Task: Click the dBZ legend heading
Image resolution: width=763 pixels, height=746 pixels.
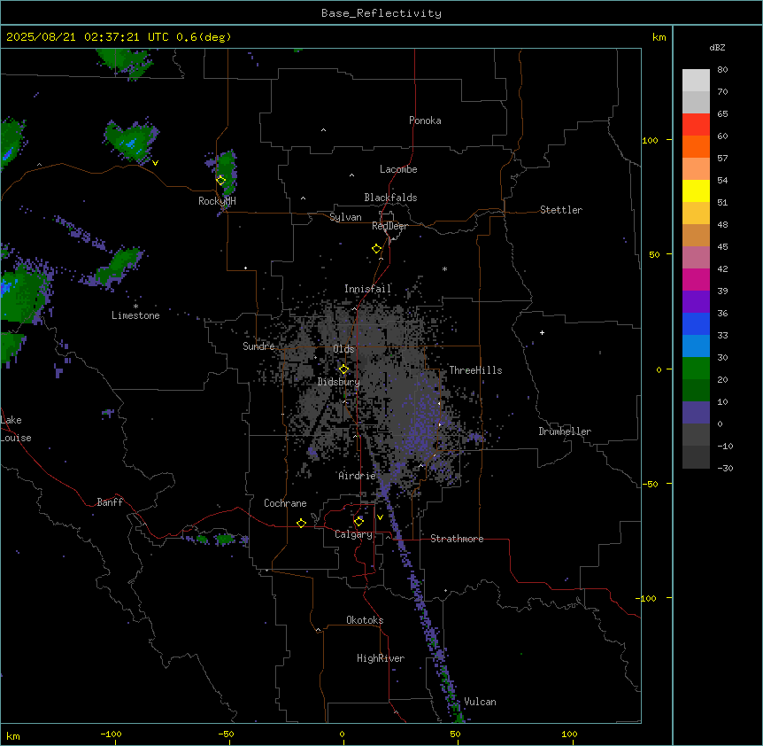Action: coord(717,47)
